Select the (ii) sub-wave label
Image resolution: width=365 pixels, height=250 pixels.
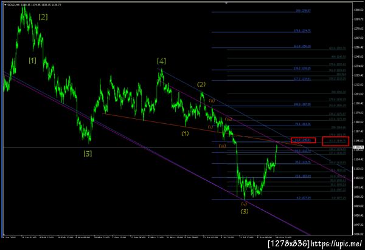click(212, 101)
